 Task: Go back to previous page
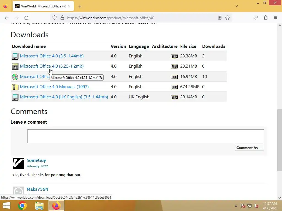pos(7,18)
